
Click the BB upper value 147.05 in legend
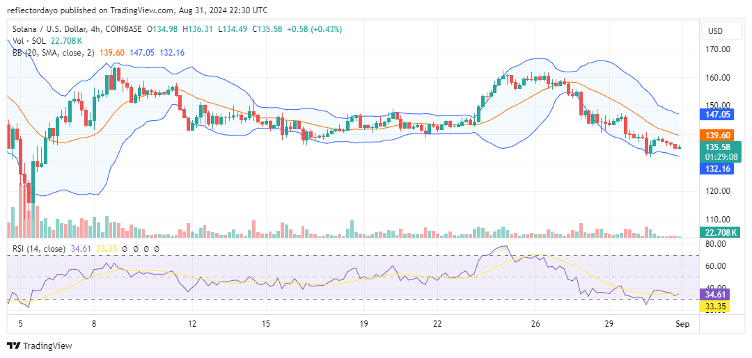pyautogui.click(x=141, y=53)
